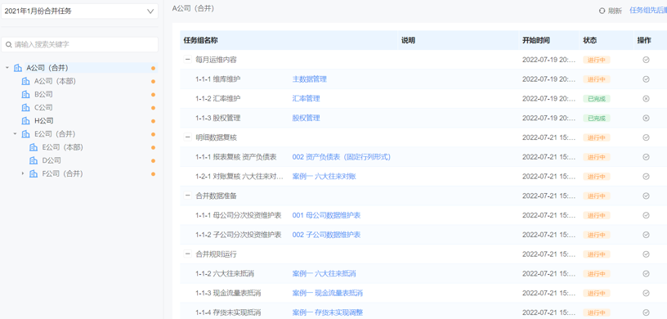Select E公司（本部）in the company tree
This screenshot has height=319, width=667.
pos(62,147)
